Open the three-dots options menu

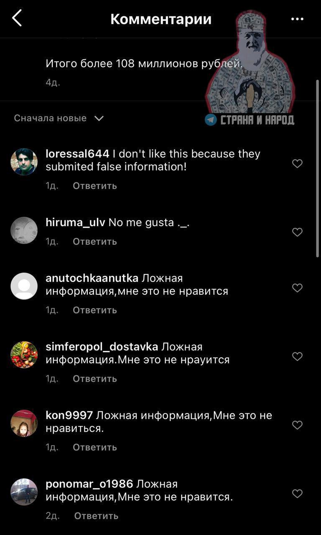(x=297, y=19)
